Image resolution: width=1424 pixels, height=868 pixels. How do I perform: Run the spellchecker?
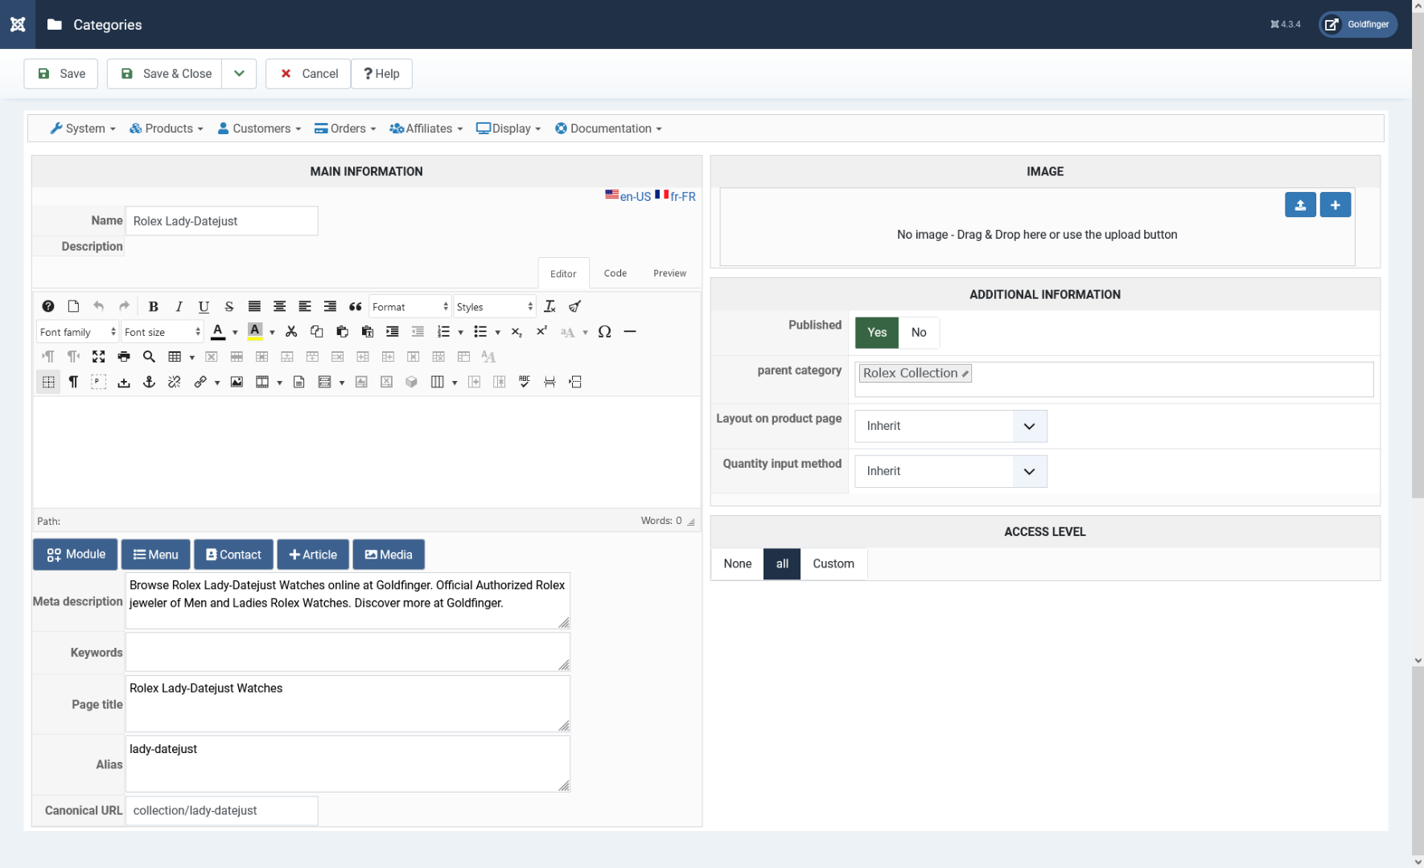(x=525, y=382)
